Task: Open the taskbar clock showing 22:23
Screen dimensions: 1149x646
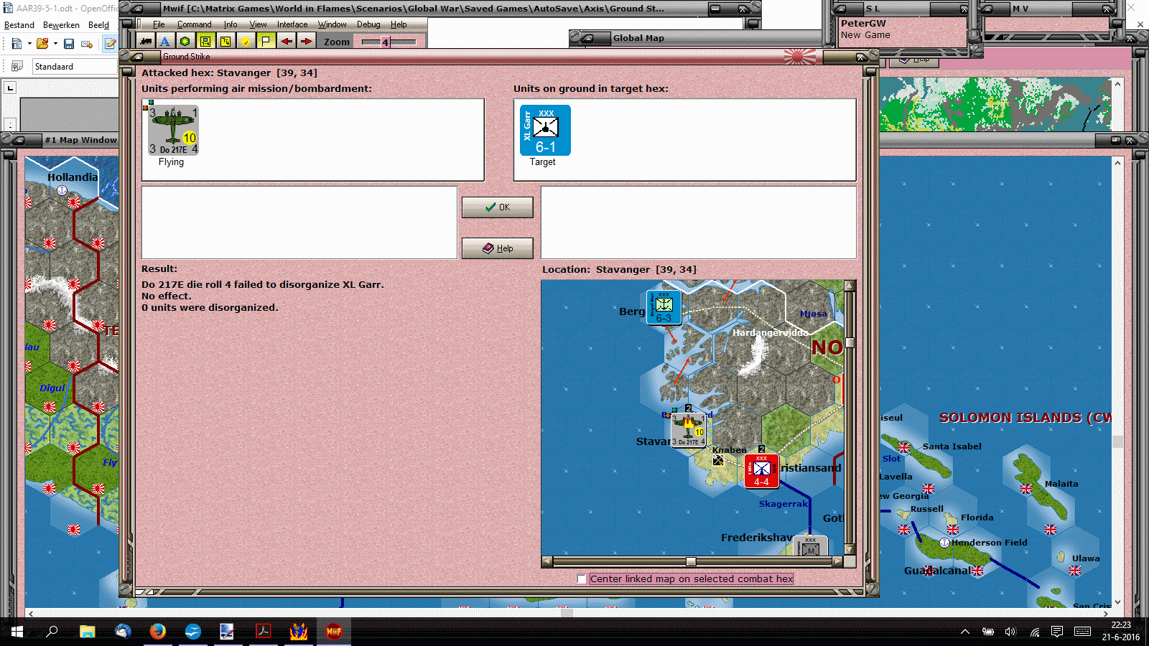Action: coord(1121,632)
